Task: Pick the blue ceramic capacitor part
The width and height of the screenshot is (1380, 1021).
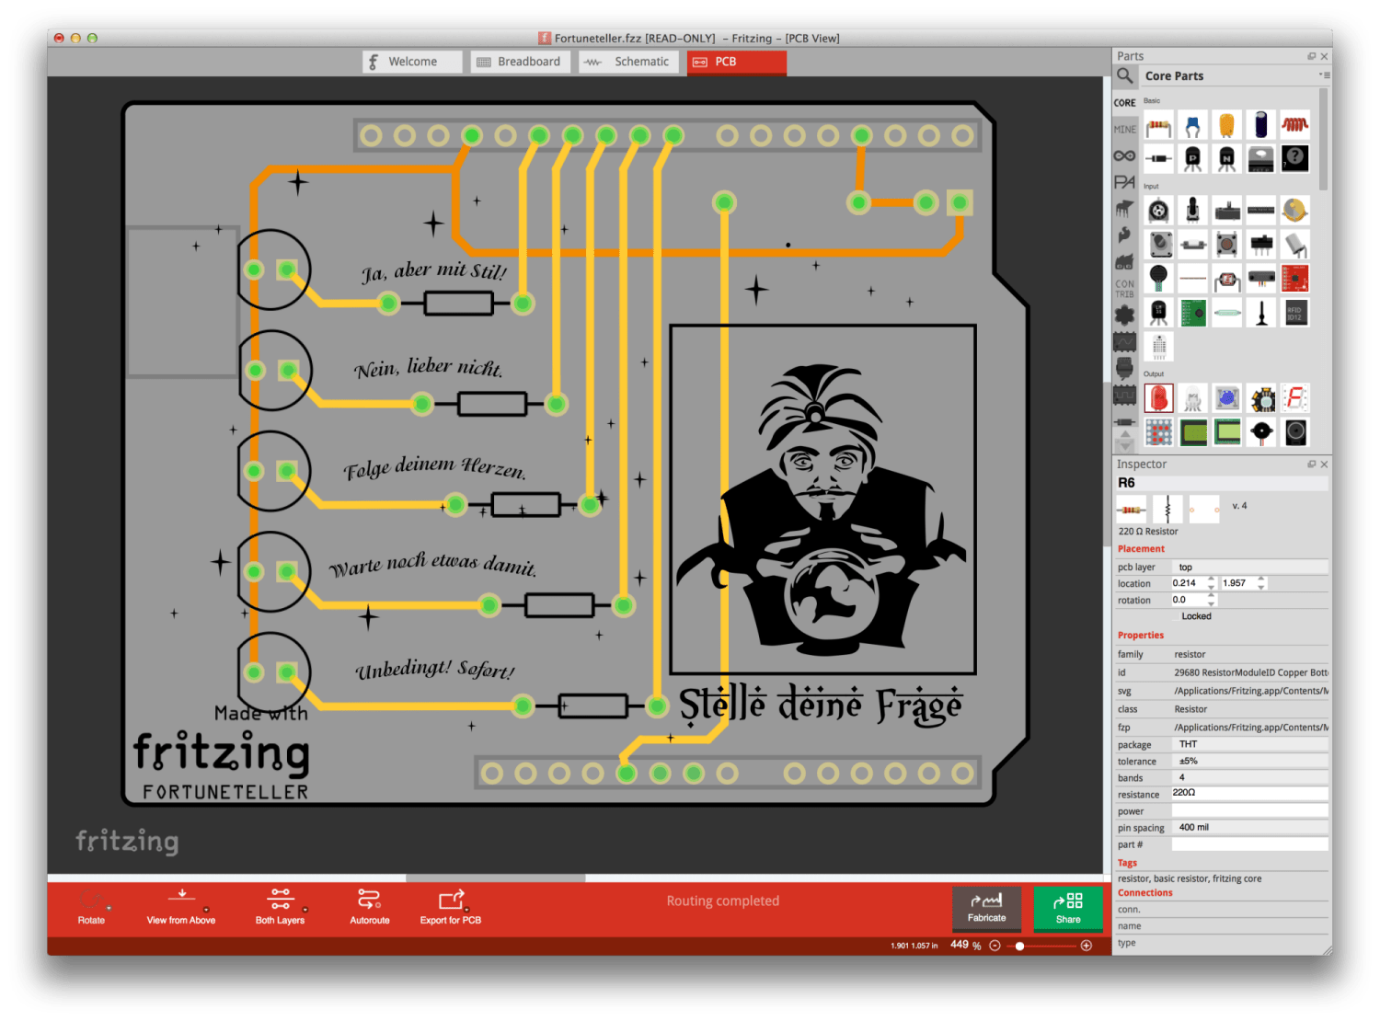Action: [x=1193, y=124]
